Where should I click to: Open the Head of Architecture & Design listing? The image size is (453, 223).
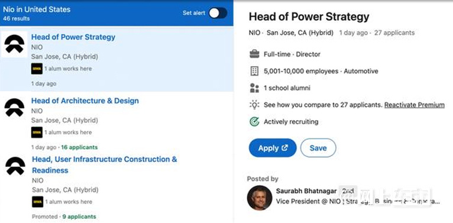(85, 101)
